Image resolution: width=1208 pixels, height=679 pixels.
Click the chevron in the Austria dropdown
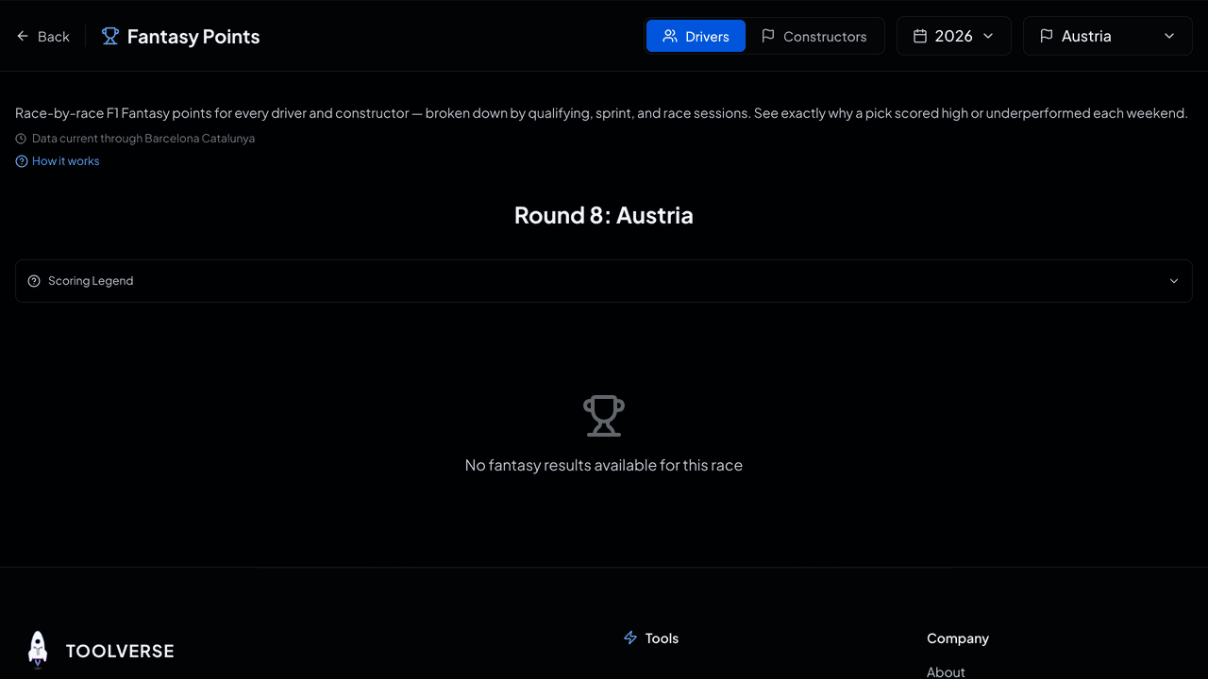[x=1169, y=36]
